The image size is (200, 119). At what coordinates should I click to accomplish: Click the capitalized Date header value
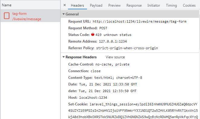tap(108, 84)
